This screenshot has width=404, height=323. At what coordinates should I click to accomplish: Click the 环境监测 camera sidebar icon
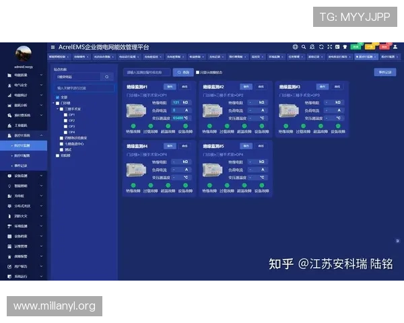9,226
